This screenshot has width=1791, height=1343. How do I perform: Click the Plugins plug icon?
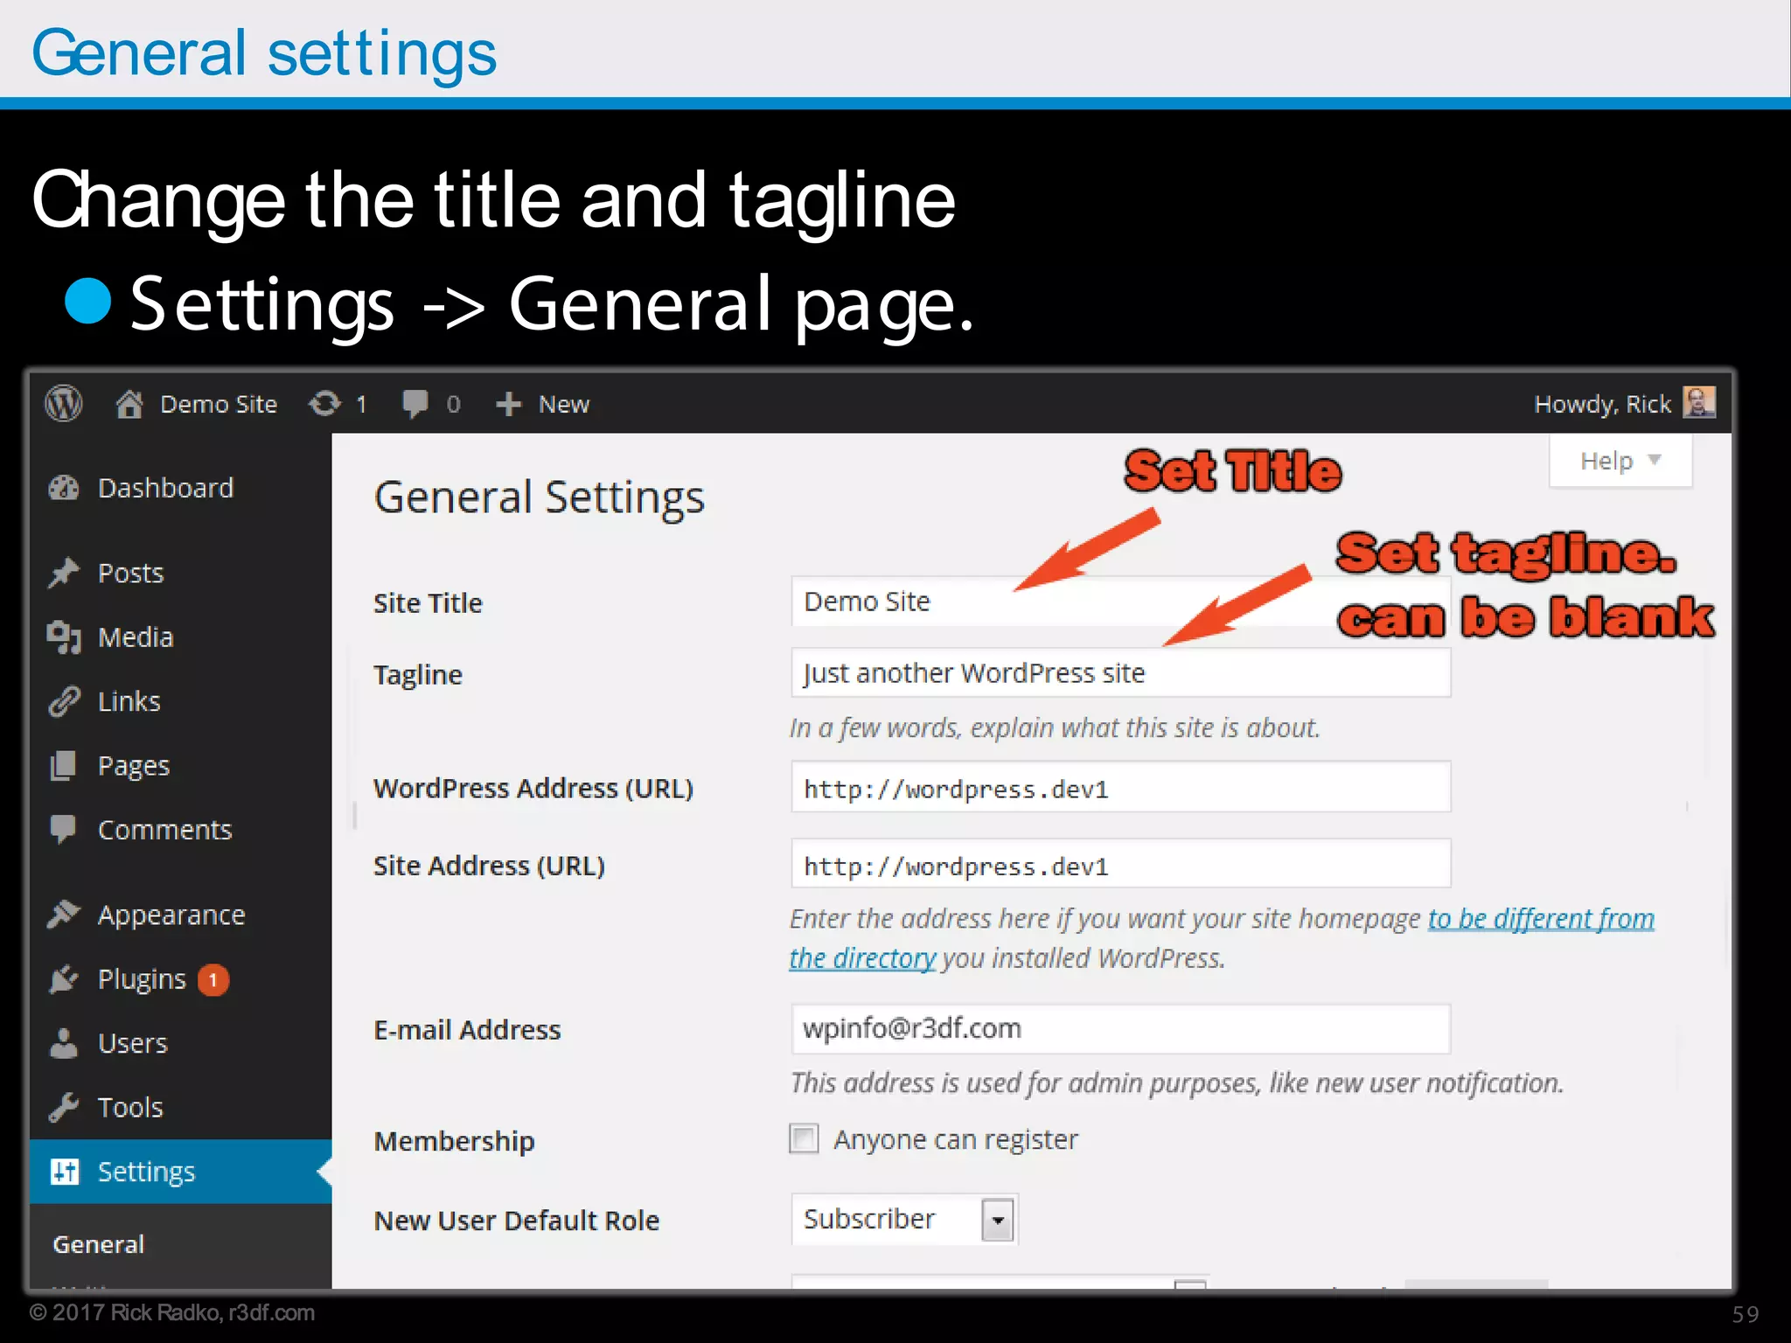[64, 979]
